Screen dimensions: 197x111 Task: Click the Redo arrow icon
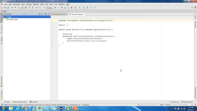pyautogui.click(x=15, y=8)
